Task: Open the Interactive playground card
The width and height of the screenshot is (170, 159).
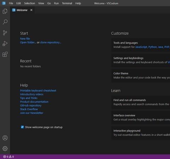Action: [x=141, y=133]
